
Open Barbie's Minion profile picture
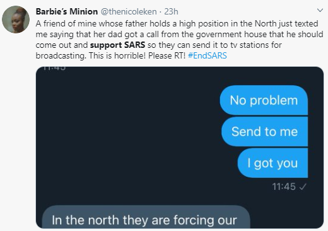click(x=16, y=20)
